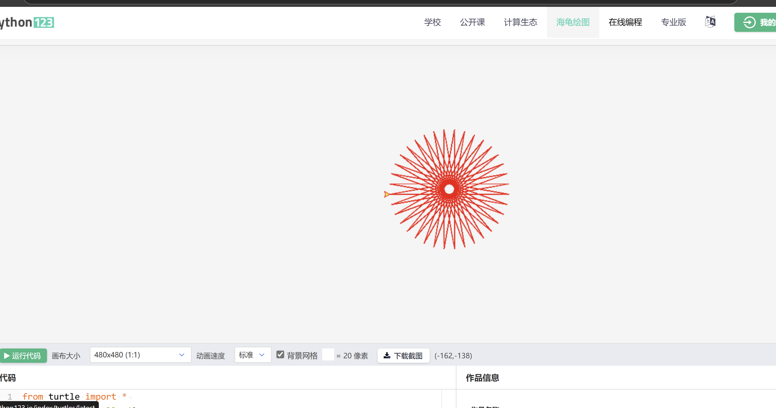The width and height of the screenshot is (776, 408).
Task: Navigate to 在线编程
Action: pyautogui.click(x=625, y=22)
